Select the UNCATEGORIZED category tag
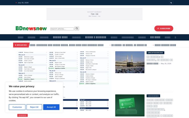 point(155,53)
